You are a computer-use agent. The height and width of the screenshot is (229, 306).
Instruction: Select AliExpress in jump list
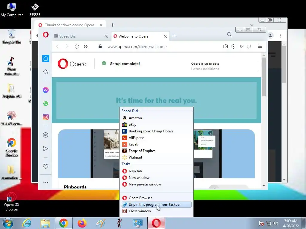coord(156,138)
